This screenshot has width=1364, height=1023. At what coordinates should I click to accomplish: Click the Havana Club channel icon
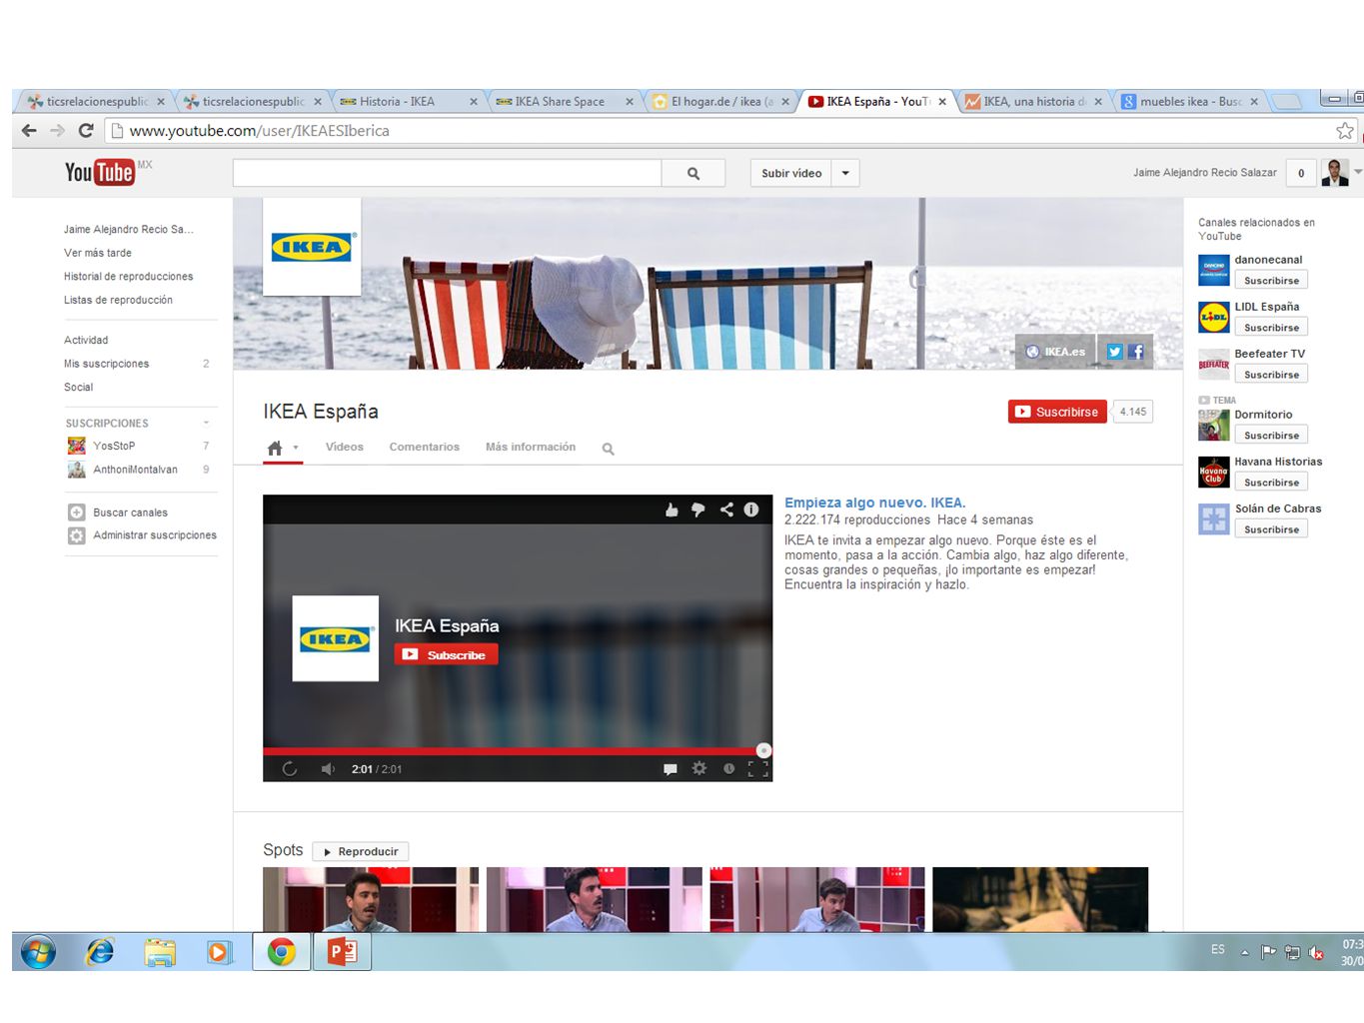coord(1214,472)
